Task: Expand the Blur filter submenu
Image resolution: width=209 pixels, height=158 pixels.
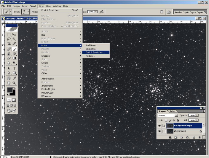Action: click(x=60, y=35)
